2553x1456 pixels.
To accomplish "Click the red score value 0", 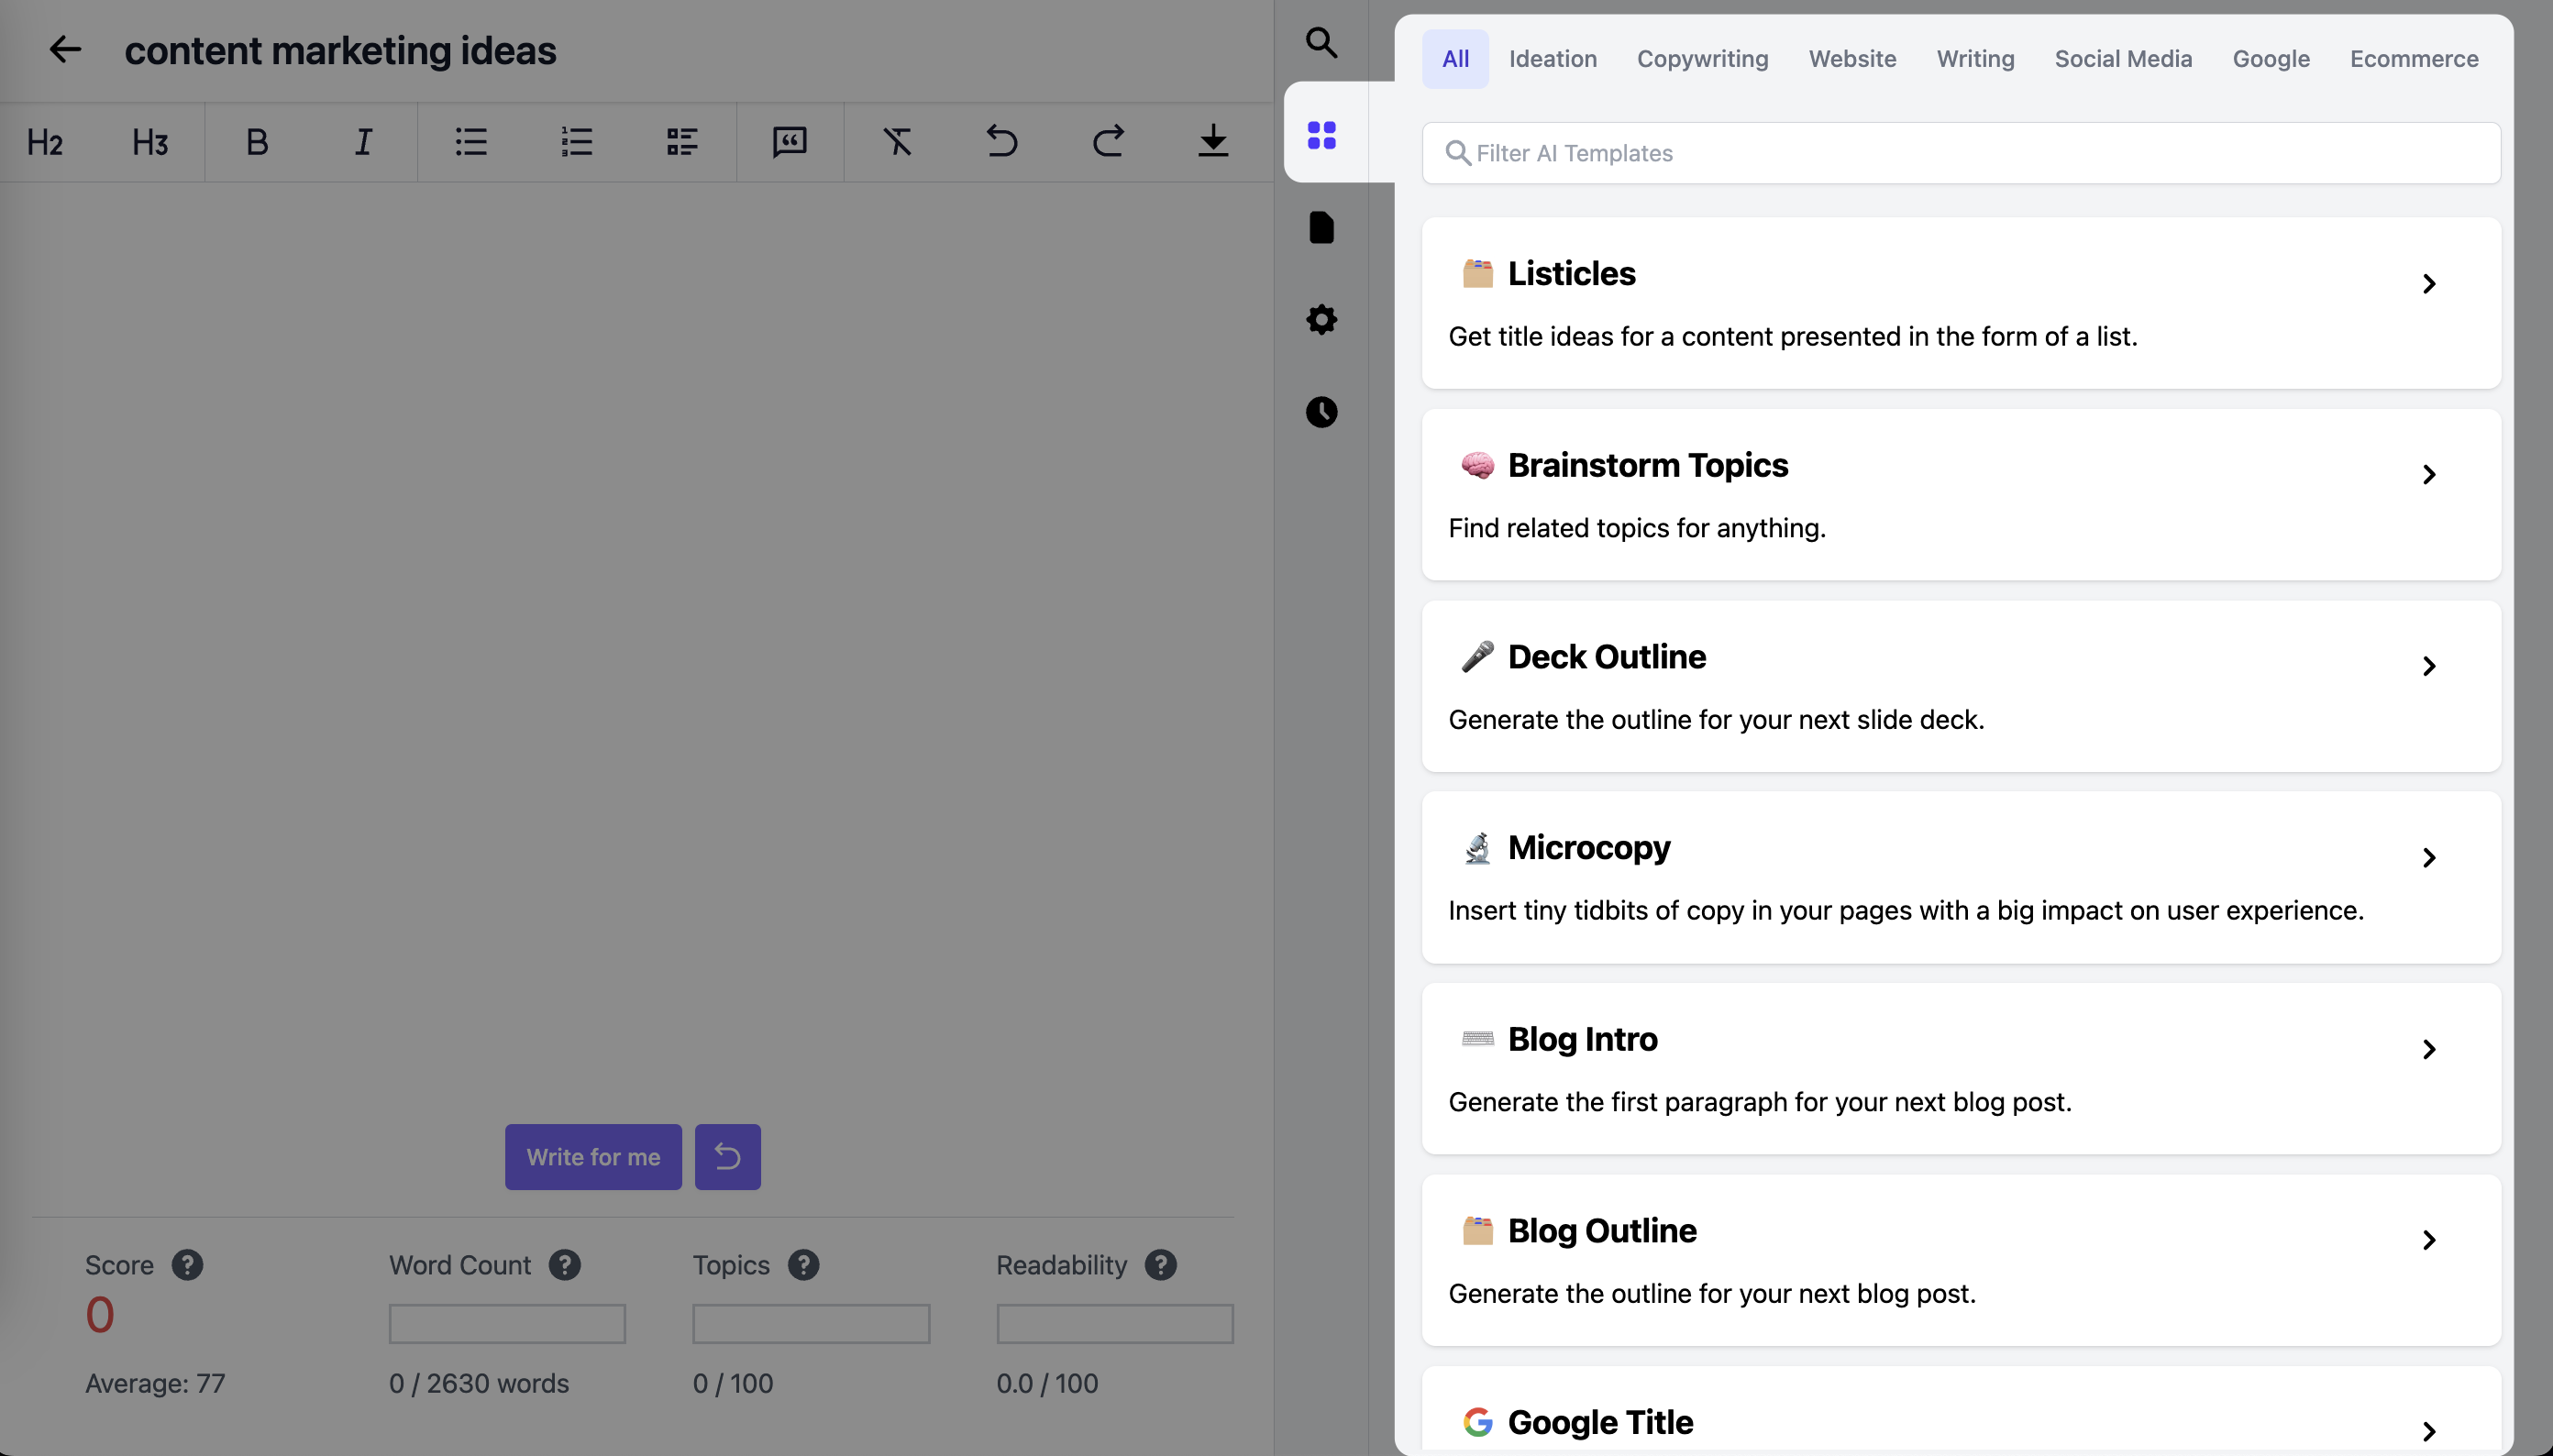I will click(99, 1314).
